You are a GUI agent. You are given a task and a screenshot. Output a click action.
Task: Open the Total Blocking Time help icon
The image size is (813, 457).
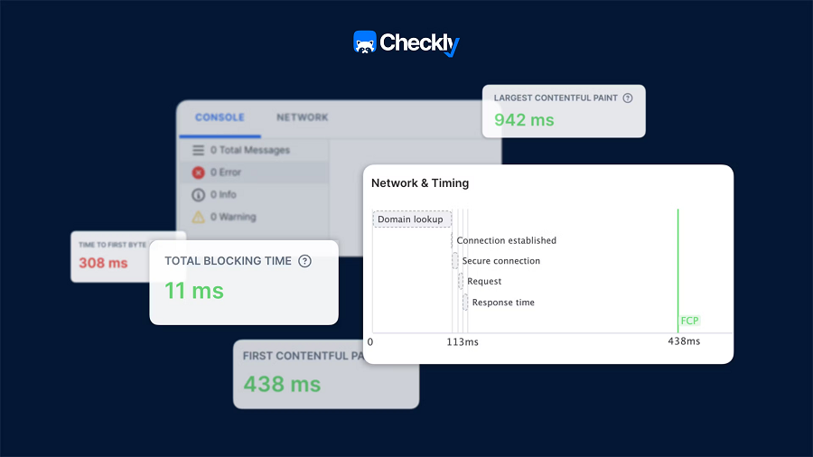(x=305, y=261)
